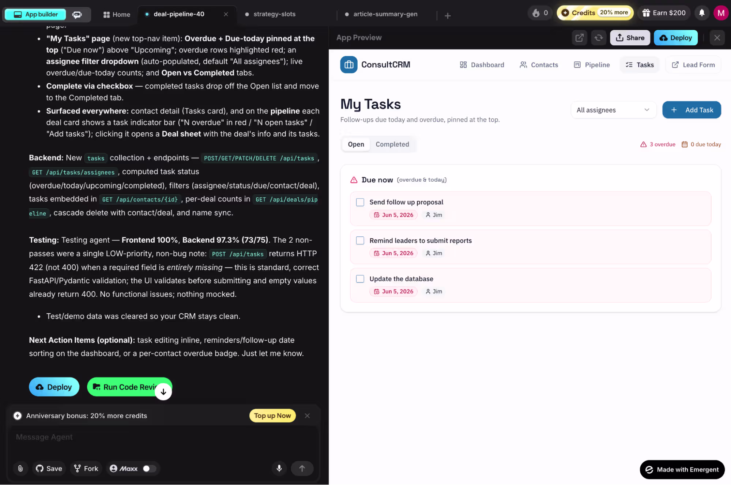Click the Top up Now button
This screenshot has width=731, height=485.
272,416
